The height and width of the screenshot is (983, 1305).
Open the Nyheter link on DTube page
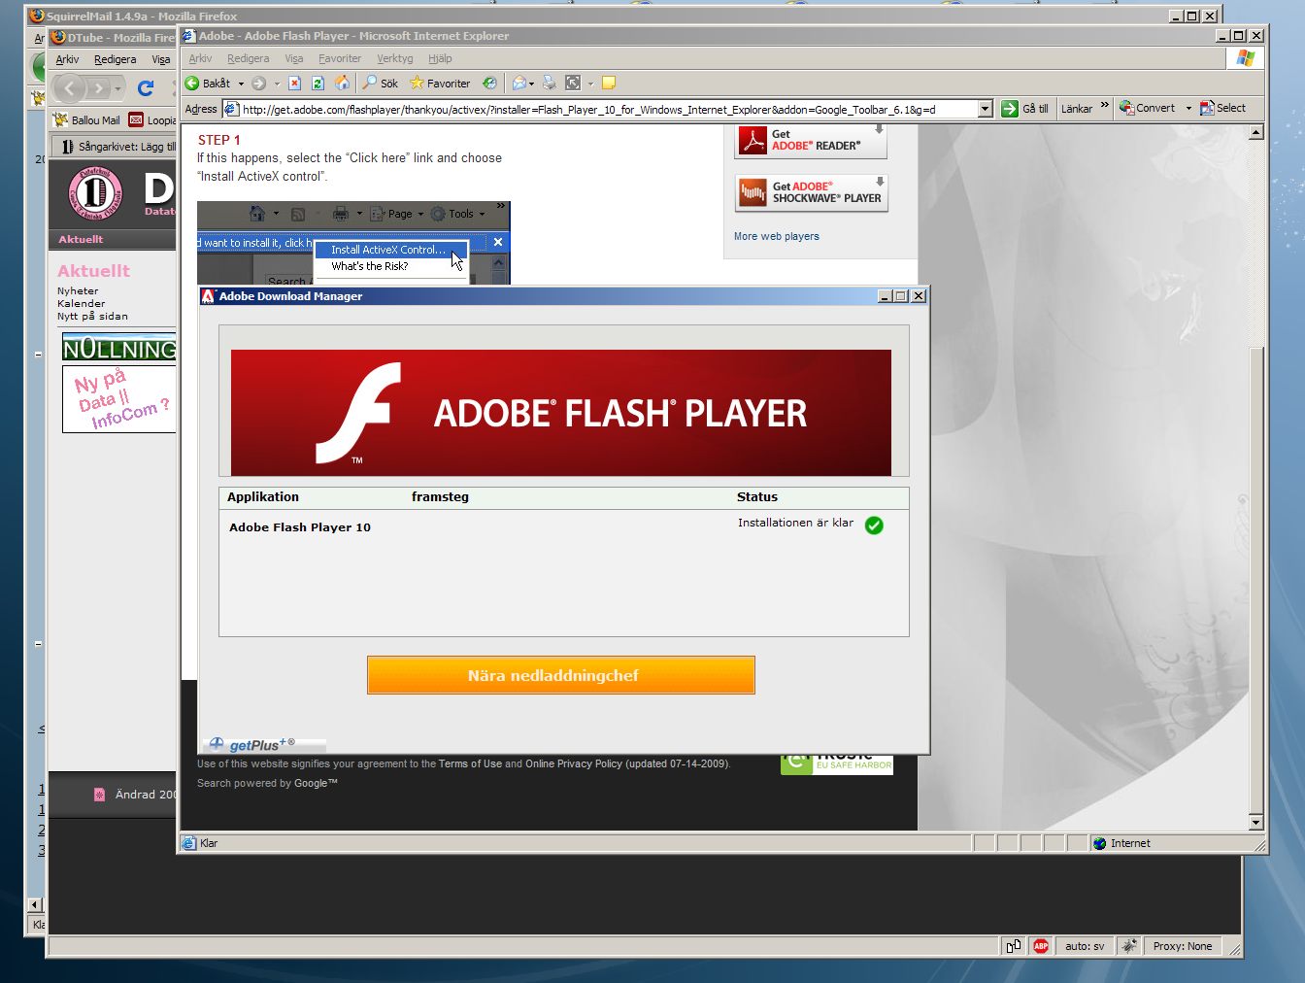(78, 290)
